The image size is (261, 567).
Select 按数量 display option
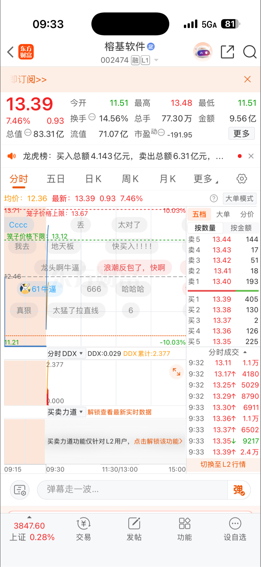point(205,228)
